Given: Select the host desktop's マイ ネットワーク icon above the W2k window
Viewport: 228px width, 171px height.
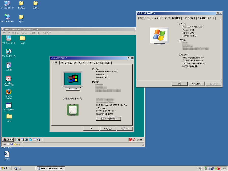Looking at the screenshot, I should 7,18.
